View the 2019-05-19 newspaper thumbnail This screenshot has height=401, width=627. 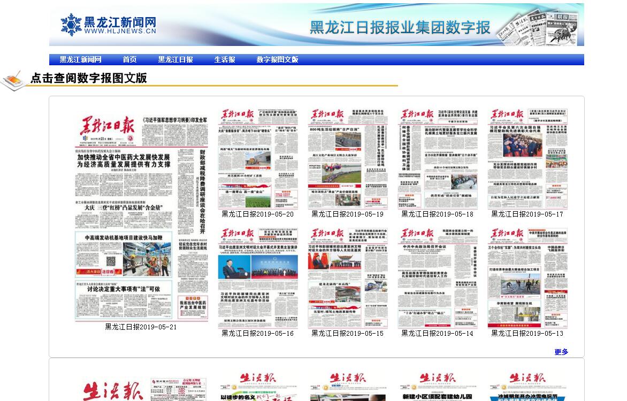pos(348,158)
